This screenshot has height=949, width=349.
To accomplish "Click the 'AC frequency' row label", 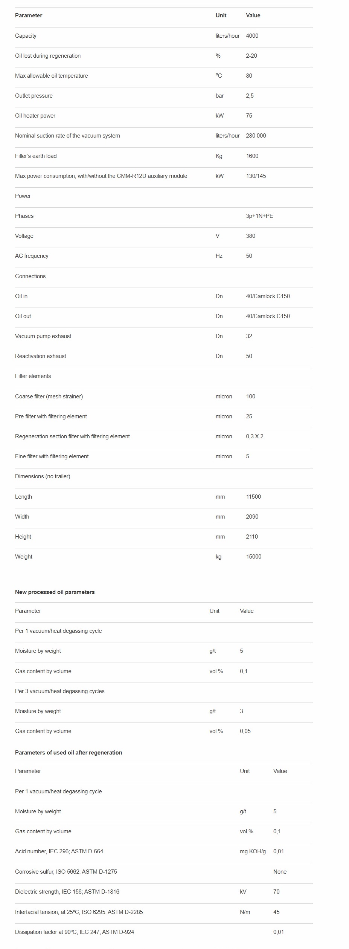I will pyautogui.click(x=32, y=256).
